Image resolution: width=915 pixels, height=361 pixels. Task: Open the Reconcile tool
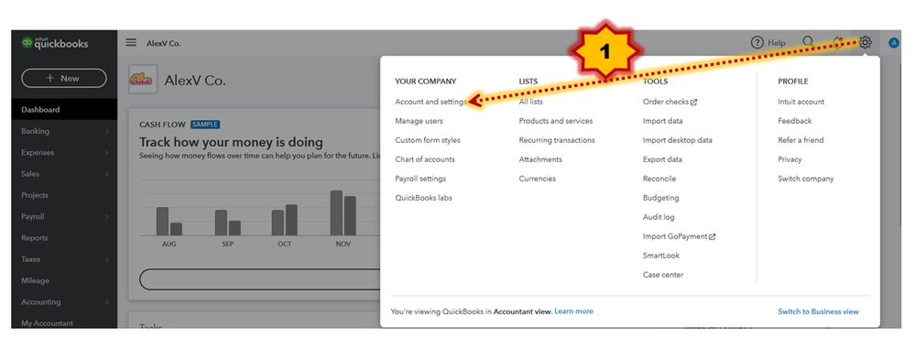point(659,179)
